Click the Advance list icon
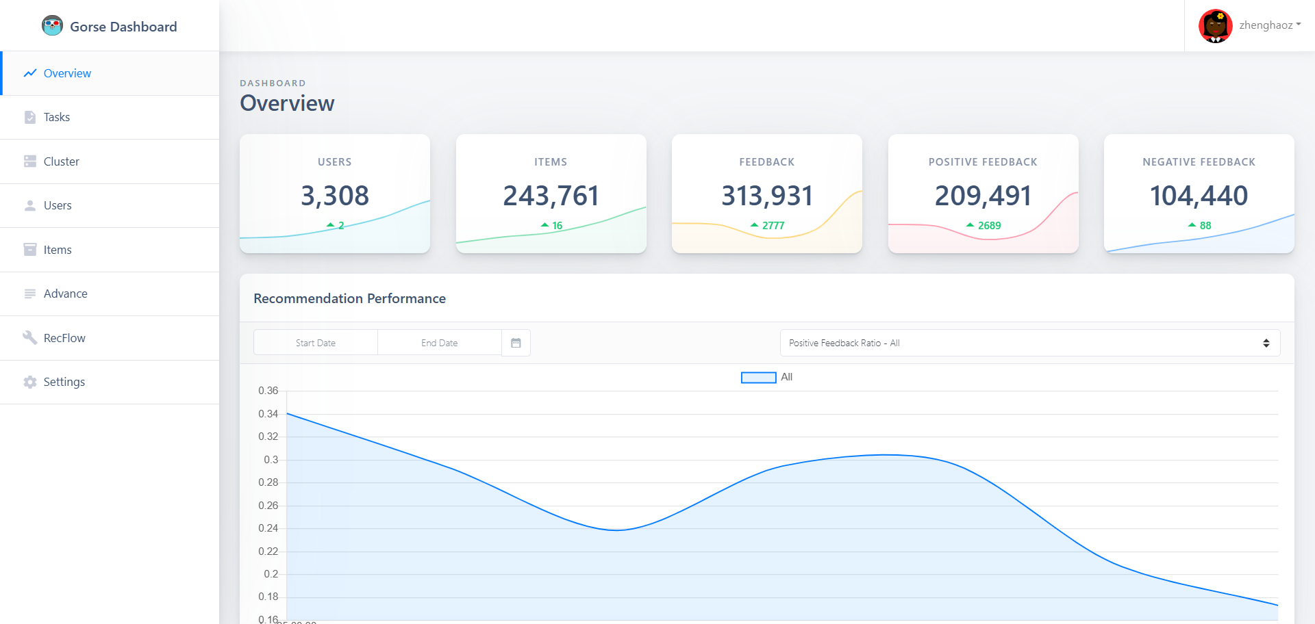1315x624 pixels. 30,294
